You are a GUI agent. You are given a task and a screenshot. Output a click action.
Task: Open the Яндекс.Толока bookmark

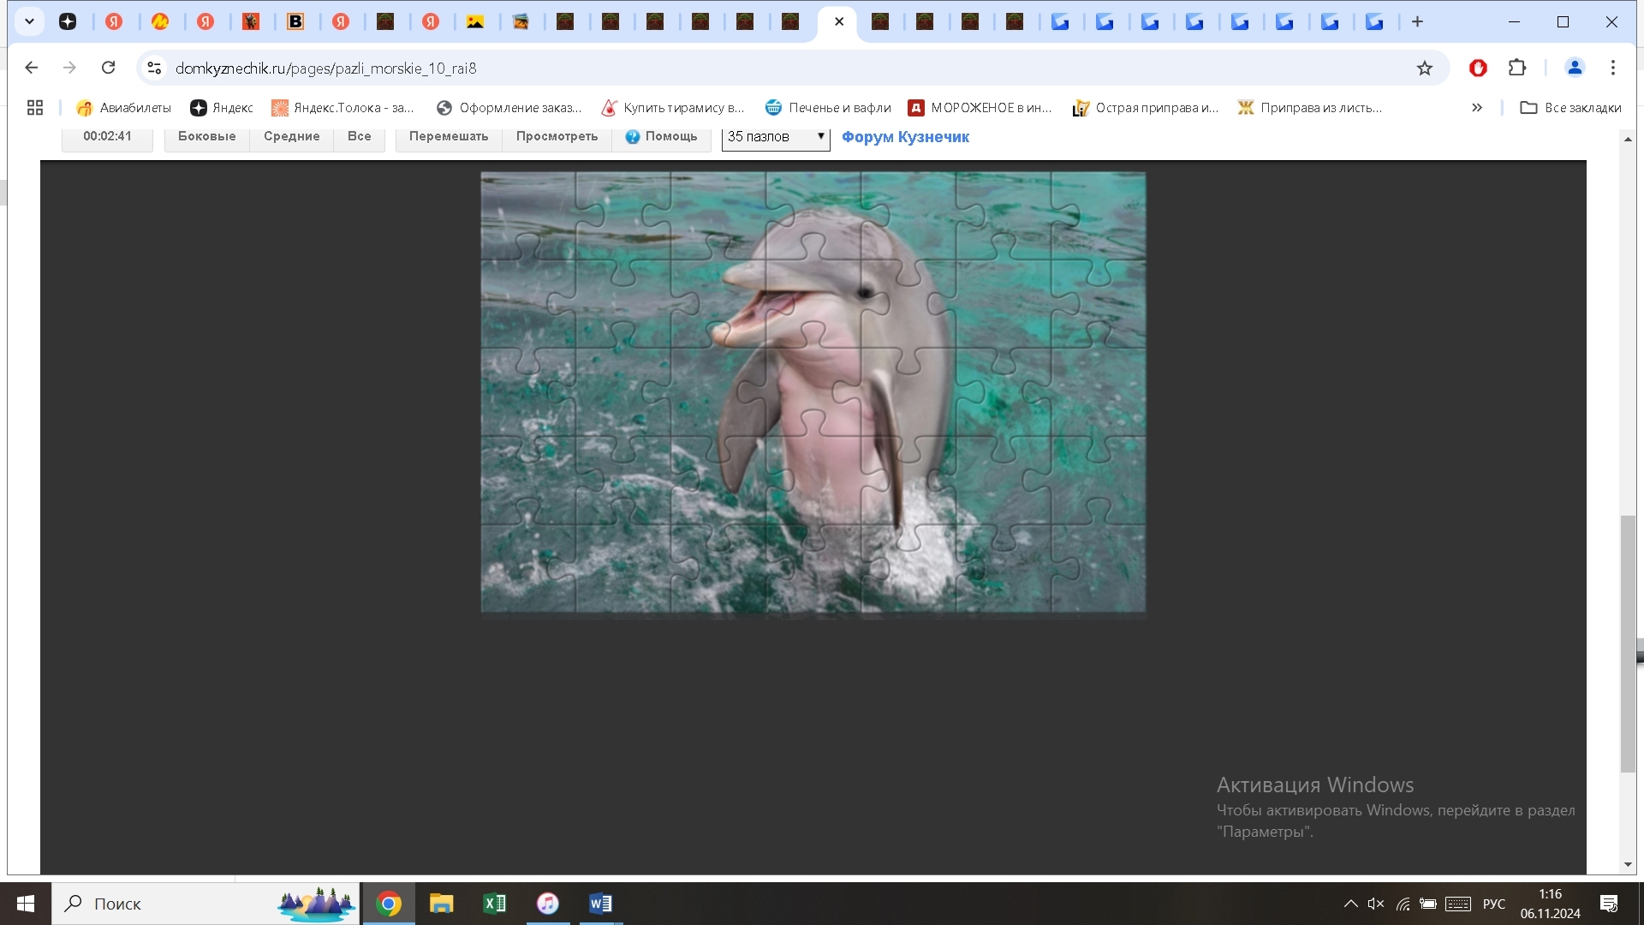[342, 107]
